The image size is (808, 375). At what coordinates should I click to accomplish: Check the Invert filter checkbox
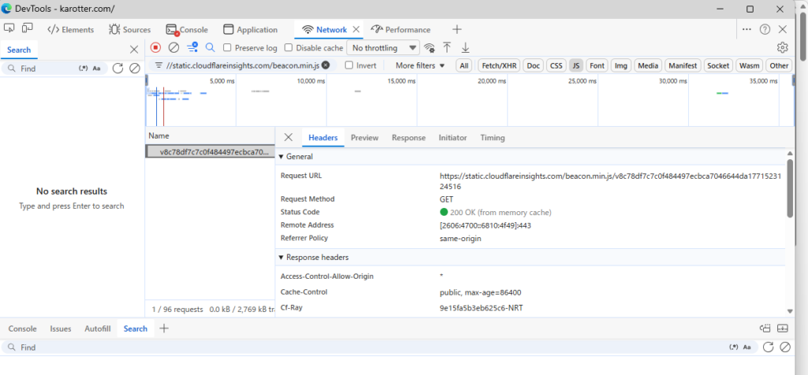click(x=349, y=65)
